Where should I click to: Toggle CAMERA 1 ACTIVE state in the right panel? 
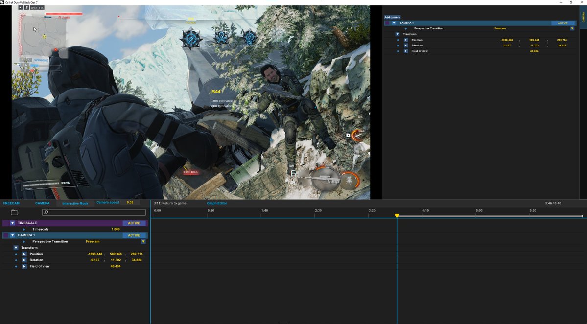[x=563, y=23]
